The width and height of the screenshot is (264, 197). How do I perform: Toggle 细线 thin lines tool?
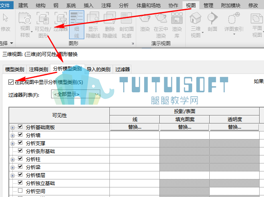tap(77, 25)
